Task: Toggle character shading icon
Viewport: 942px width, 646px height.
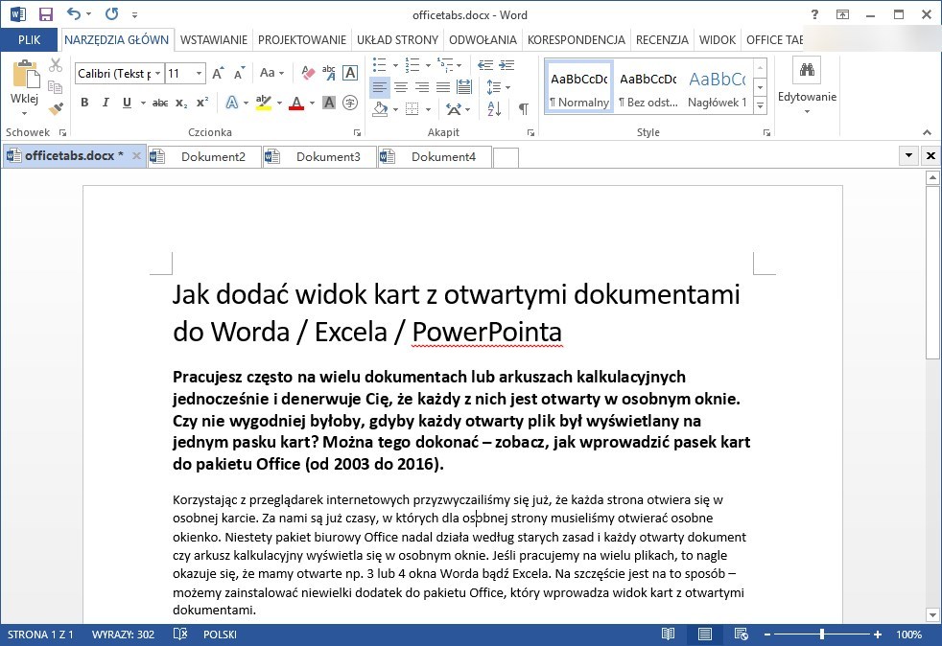Action: tap(329, 103)
